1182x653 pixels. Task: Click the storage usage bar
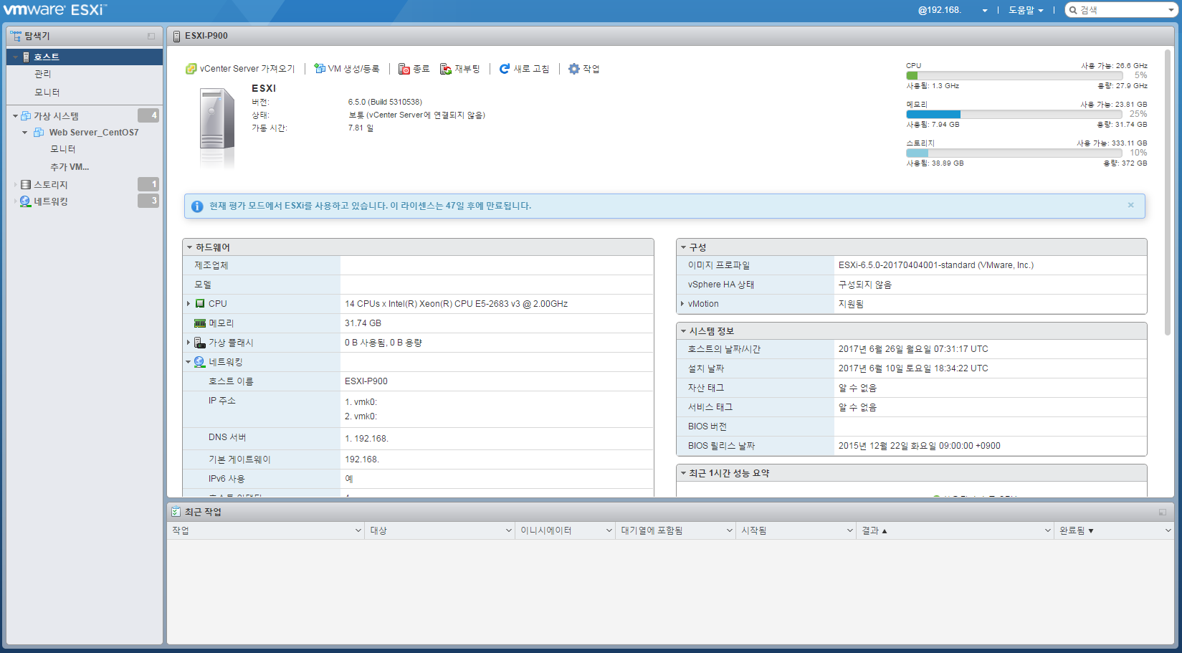pyautogui.click(x=1014, y=153)
